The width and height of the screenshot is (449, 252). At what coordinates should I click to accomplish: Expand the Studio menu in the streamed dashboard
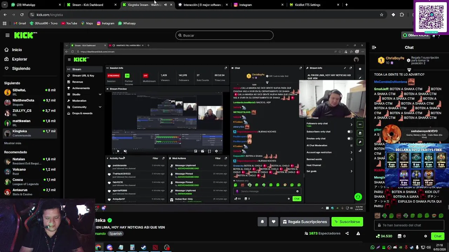click(100, 94)
